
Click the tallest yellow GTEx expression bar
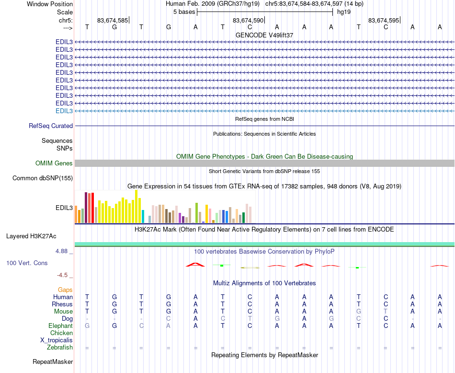pos(136,207)
